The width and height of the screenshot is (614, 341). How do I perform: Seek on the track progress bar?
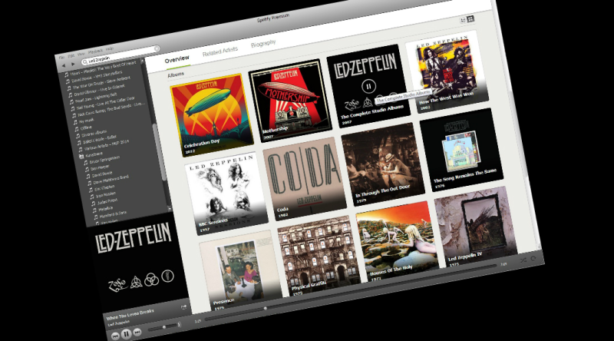pos(351,293)
